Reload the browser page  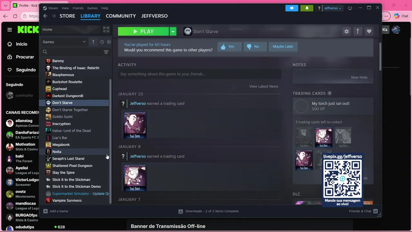pos(15,16)
